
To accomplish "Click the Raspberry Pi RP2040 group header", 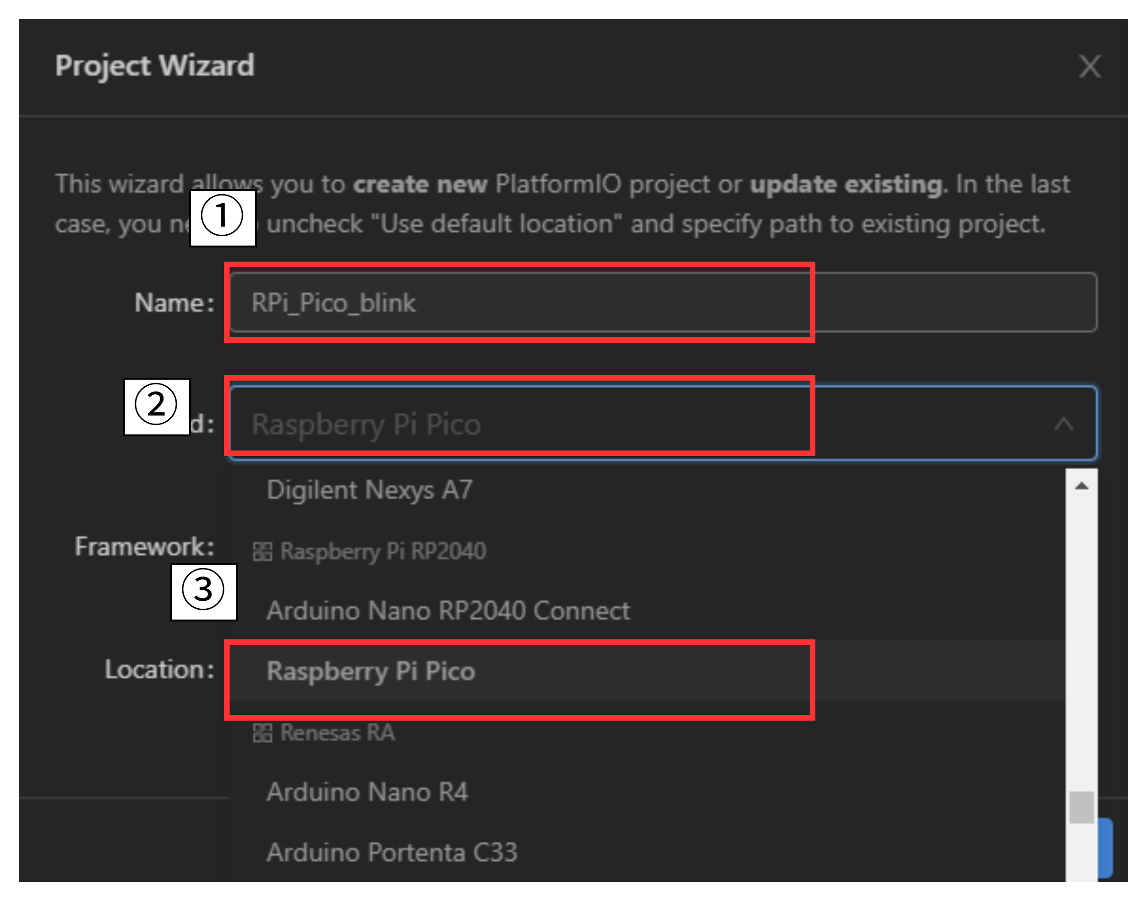I will [x=383, y=551].
